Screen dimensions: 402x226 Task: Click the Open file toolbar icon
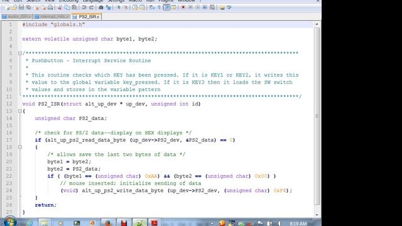tap(14, 8)
